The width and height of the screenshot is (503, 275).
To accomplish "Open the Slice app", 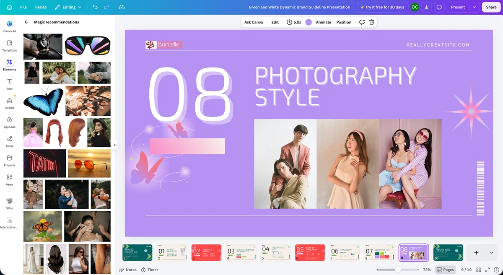I will [x=9, y=203].
